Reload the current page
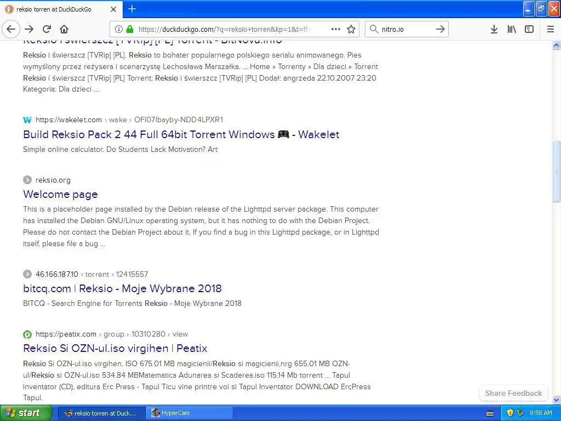Viewport: 561px width, 421px height. tap(47, 29)
